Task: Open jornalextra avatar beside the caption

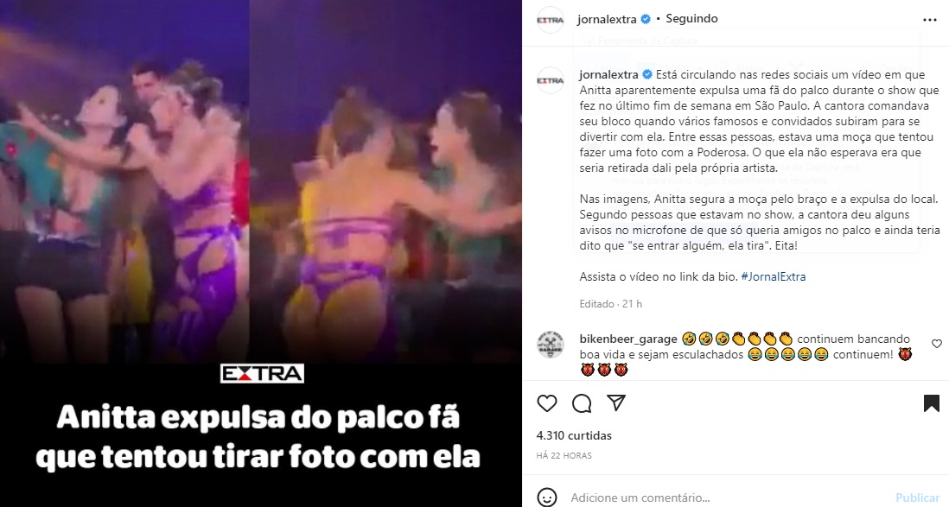Action: coord(551,80)
